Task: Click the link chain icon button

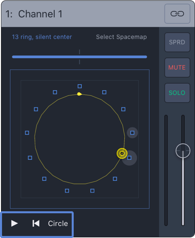Action: 177,14
